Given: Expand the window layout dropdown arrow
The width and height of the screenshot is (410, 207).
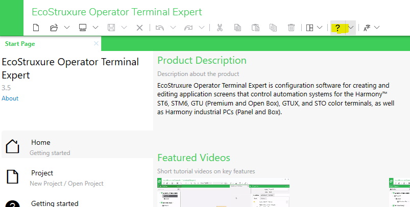Looking at the screenshot, I should (x=320, y=28).
